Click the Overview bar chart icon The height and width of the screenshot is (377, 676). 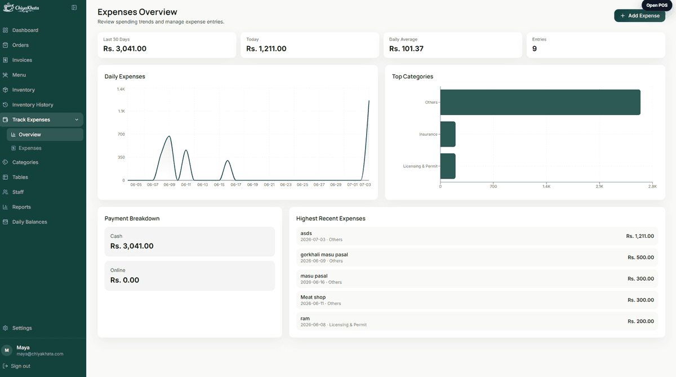(14, 135)
